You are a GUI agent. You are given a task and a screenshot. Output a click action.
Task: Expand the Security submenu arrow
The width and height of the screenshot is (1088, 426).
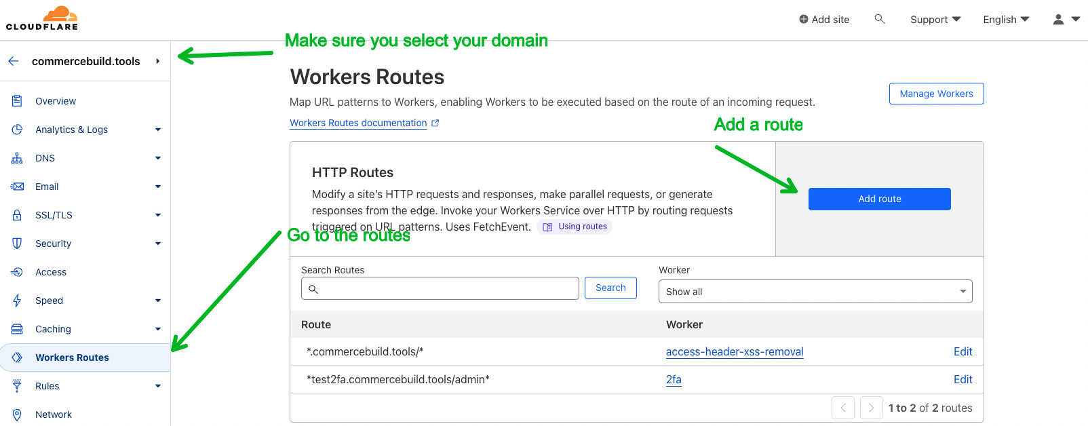click(x=158, y=244)
